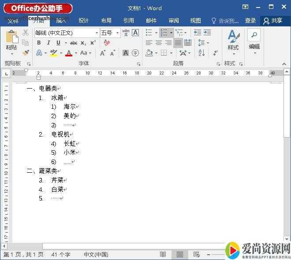Open the font name dropdown
Screen dimensions: 291x260
pos(97,33)
